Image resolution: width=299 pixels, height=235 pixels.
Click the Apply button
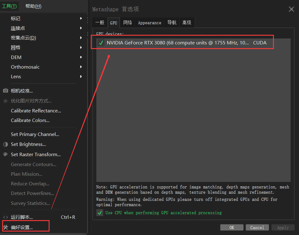(283, 228)
